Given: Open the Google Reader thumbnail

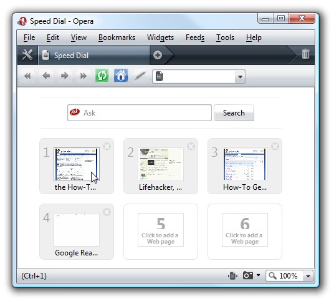Looking at the screenshot, I should pos(77,230).
